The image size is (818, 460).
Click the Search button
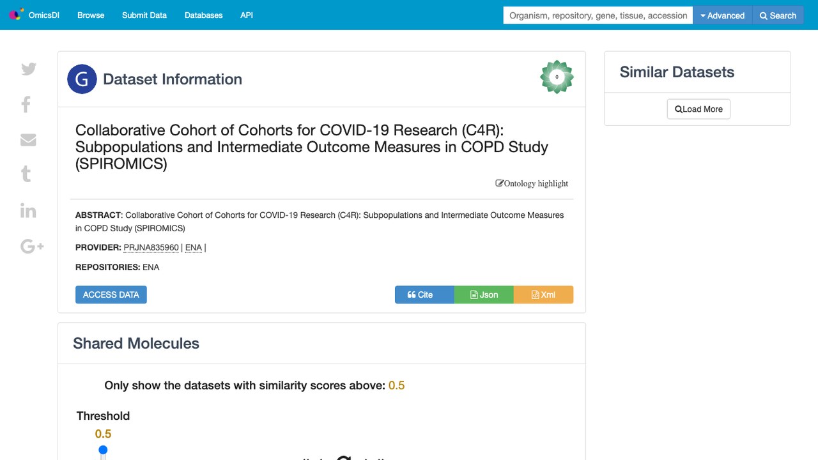[x=778, y=15]
